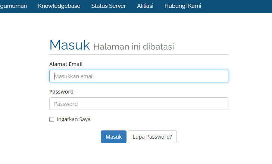Screen dimensions: 272x164
Task: Go to the Status Server page
Action: [109, 6]
